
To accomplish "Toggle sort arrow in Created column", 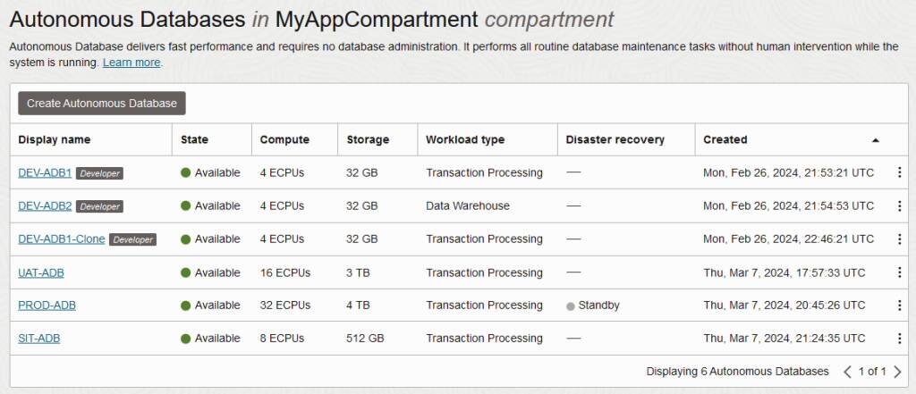I will pyautogui.click(x=875, y=140).
